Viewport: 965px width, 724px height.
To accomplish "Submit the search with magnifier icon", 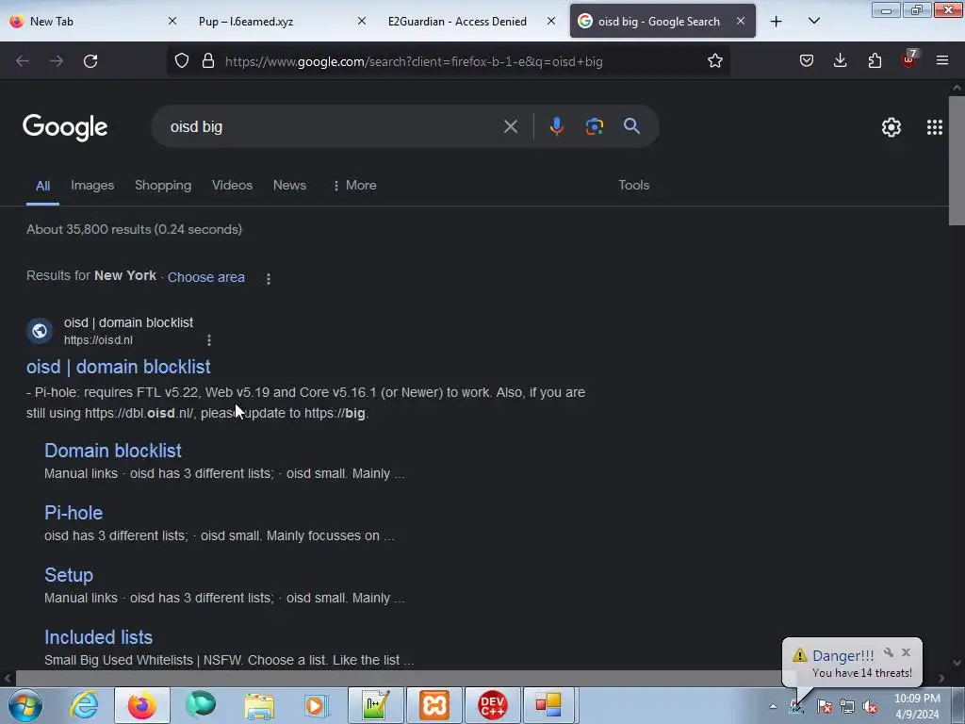I will click(x=631, y=127).
